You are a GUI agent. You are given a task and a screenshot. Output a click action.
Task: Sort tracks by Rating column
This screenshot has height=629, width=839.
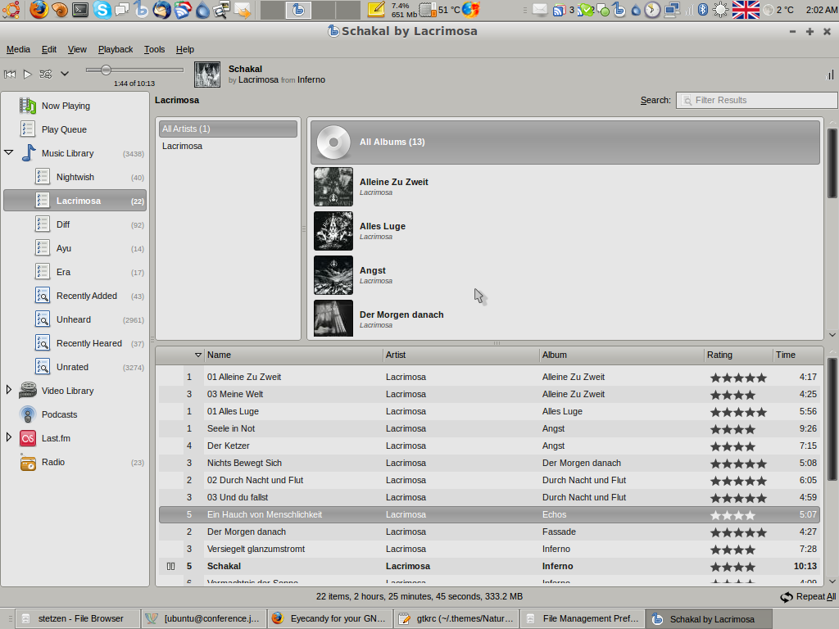click(x=738, y=355)
